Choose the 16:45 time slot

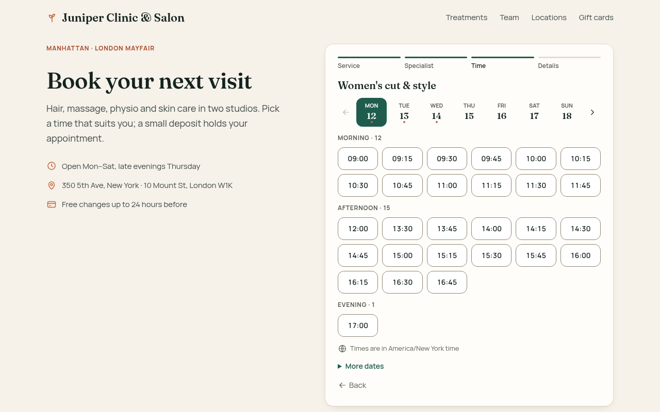click(447, 282)
